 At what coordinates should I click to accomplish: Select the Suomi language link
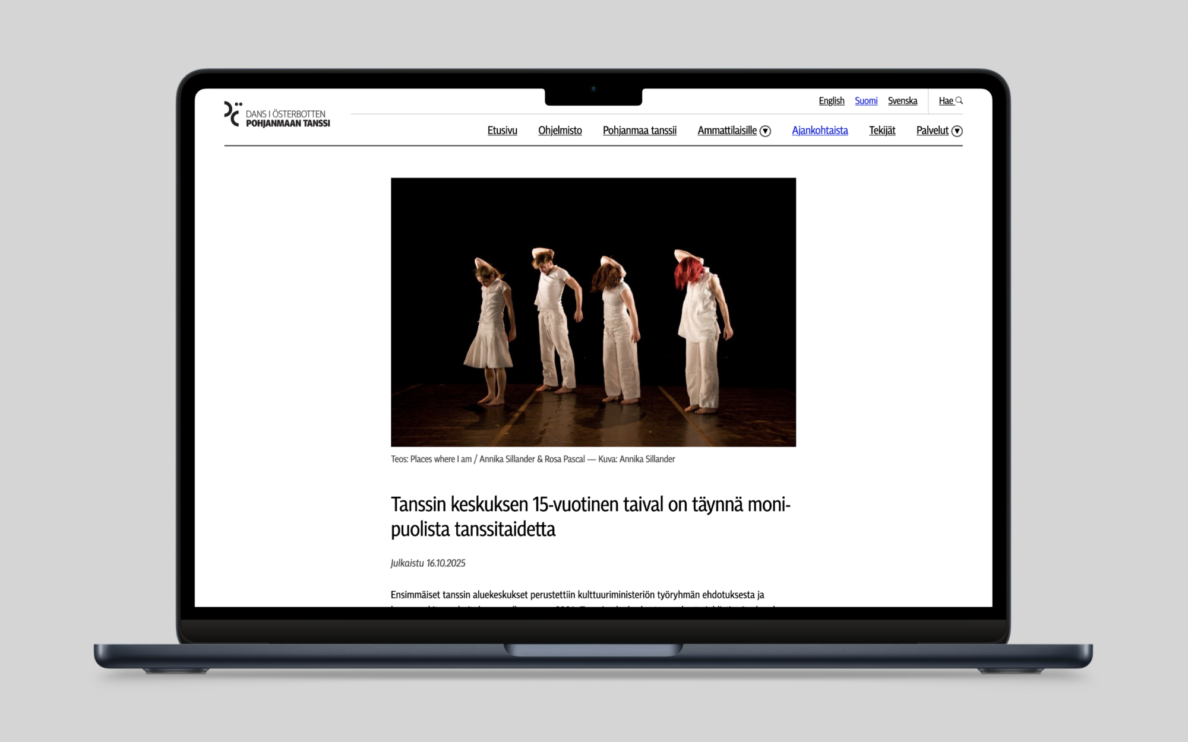(x=865, y=101)
